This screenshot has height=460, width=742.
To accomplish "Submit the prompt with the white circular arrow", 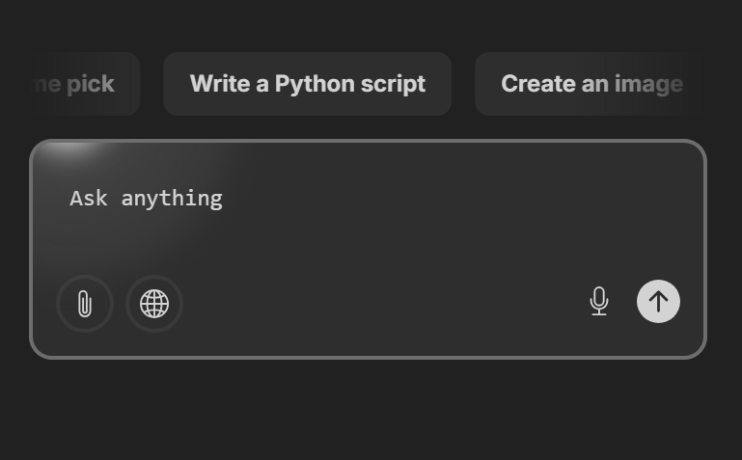I will [658, 301].
